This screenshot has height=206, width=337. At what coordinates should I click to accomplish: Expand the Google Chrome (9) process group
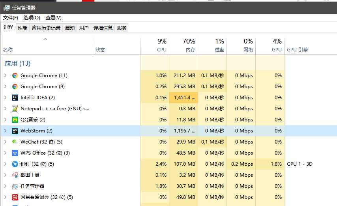click(x=6, y=87)
